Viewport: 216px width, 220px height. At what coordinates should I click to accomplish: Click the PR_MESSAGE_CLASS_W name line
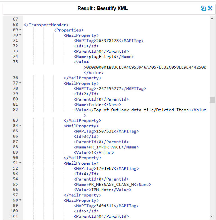[112, 185]
